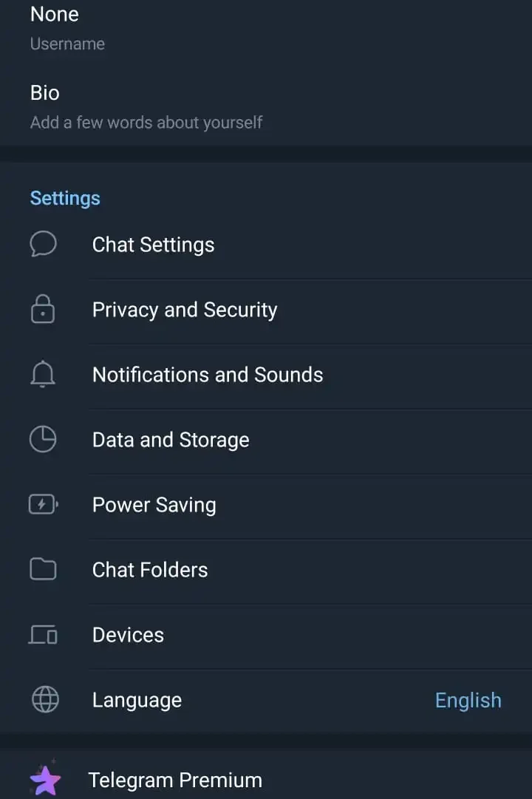The height and width of the screenshot is (799, 532).
Task: Open Data and Storage settings
Action: coord(171,440)
